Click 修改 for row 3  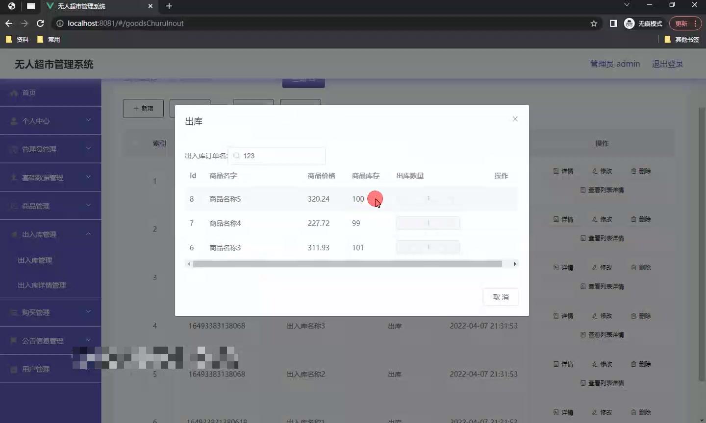[x=602, y=268]
